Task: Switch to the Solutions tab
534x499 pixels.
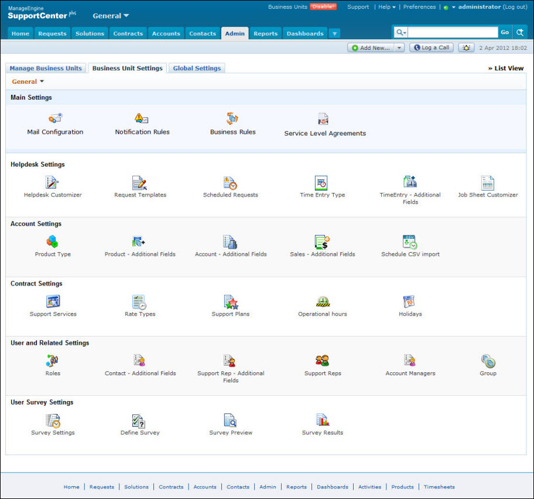Action: [x=90, y=33]
